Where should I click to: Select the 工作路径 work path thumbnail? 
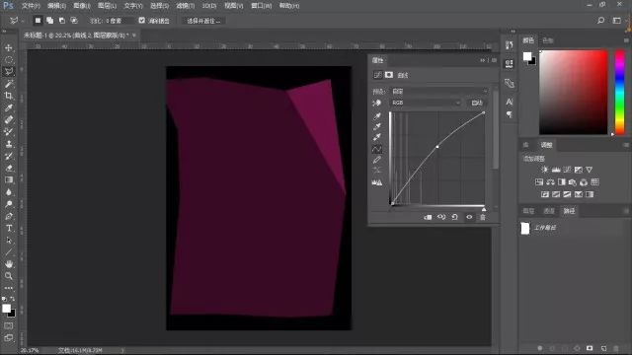click(525, 228)
